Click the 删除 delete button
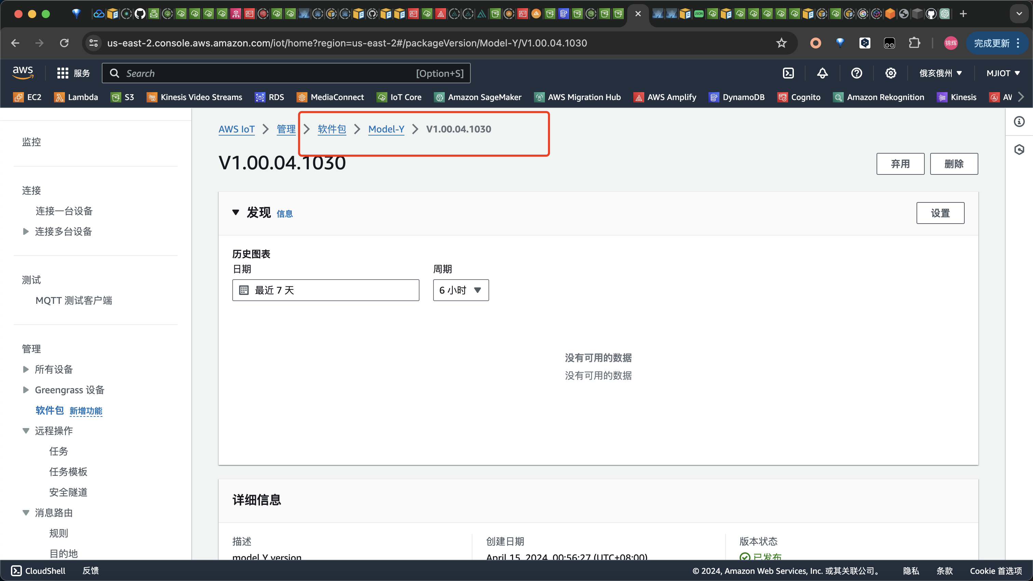The width and height of the screenshot is (1033, 581). pos(954,164)
